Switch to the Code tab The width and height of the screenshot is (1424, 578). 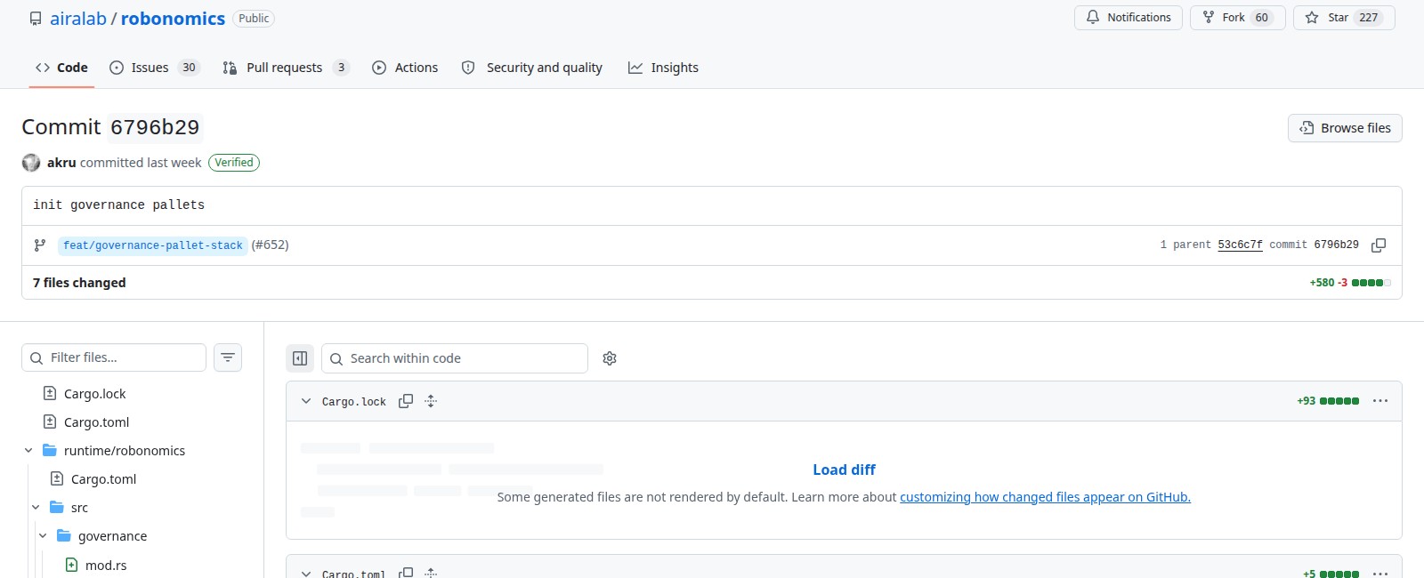tap(61, 68)
